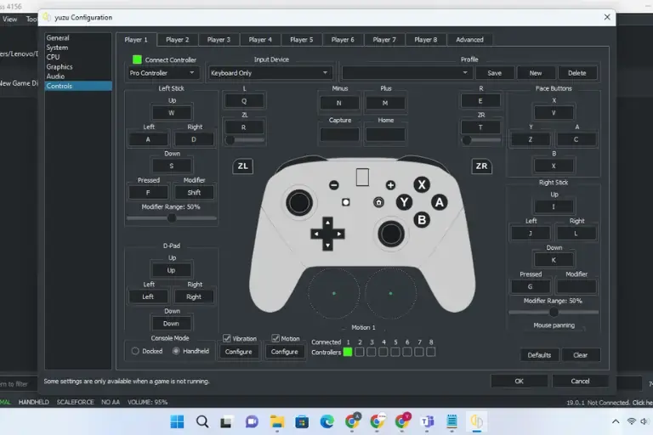Click plus button on controller image
Screen dimensions: 653x435
coord(390,185)
